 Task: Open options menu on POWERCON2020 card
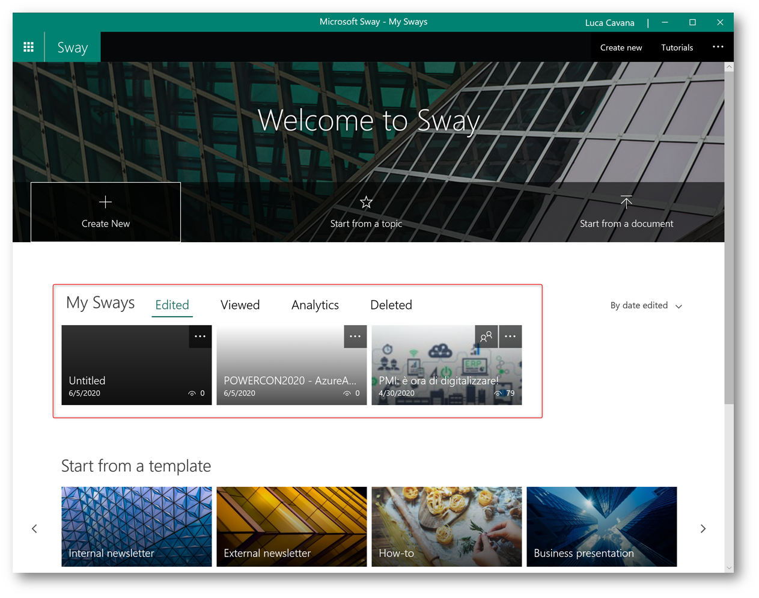355,337
